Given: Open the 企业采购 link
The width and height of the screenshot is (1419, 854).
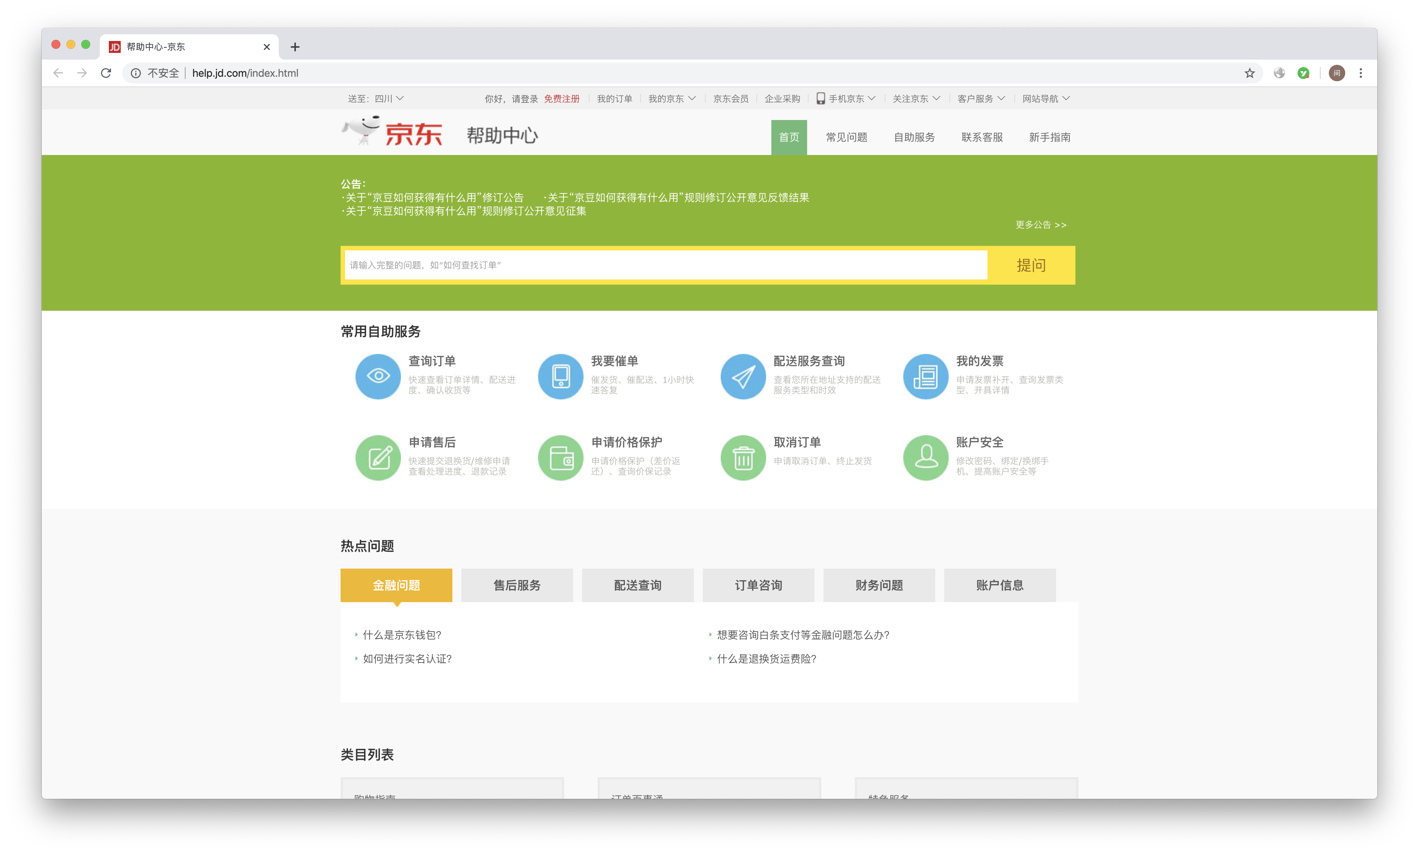Looking at the screenshot, I should [782, 98].
